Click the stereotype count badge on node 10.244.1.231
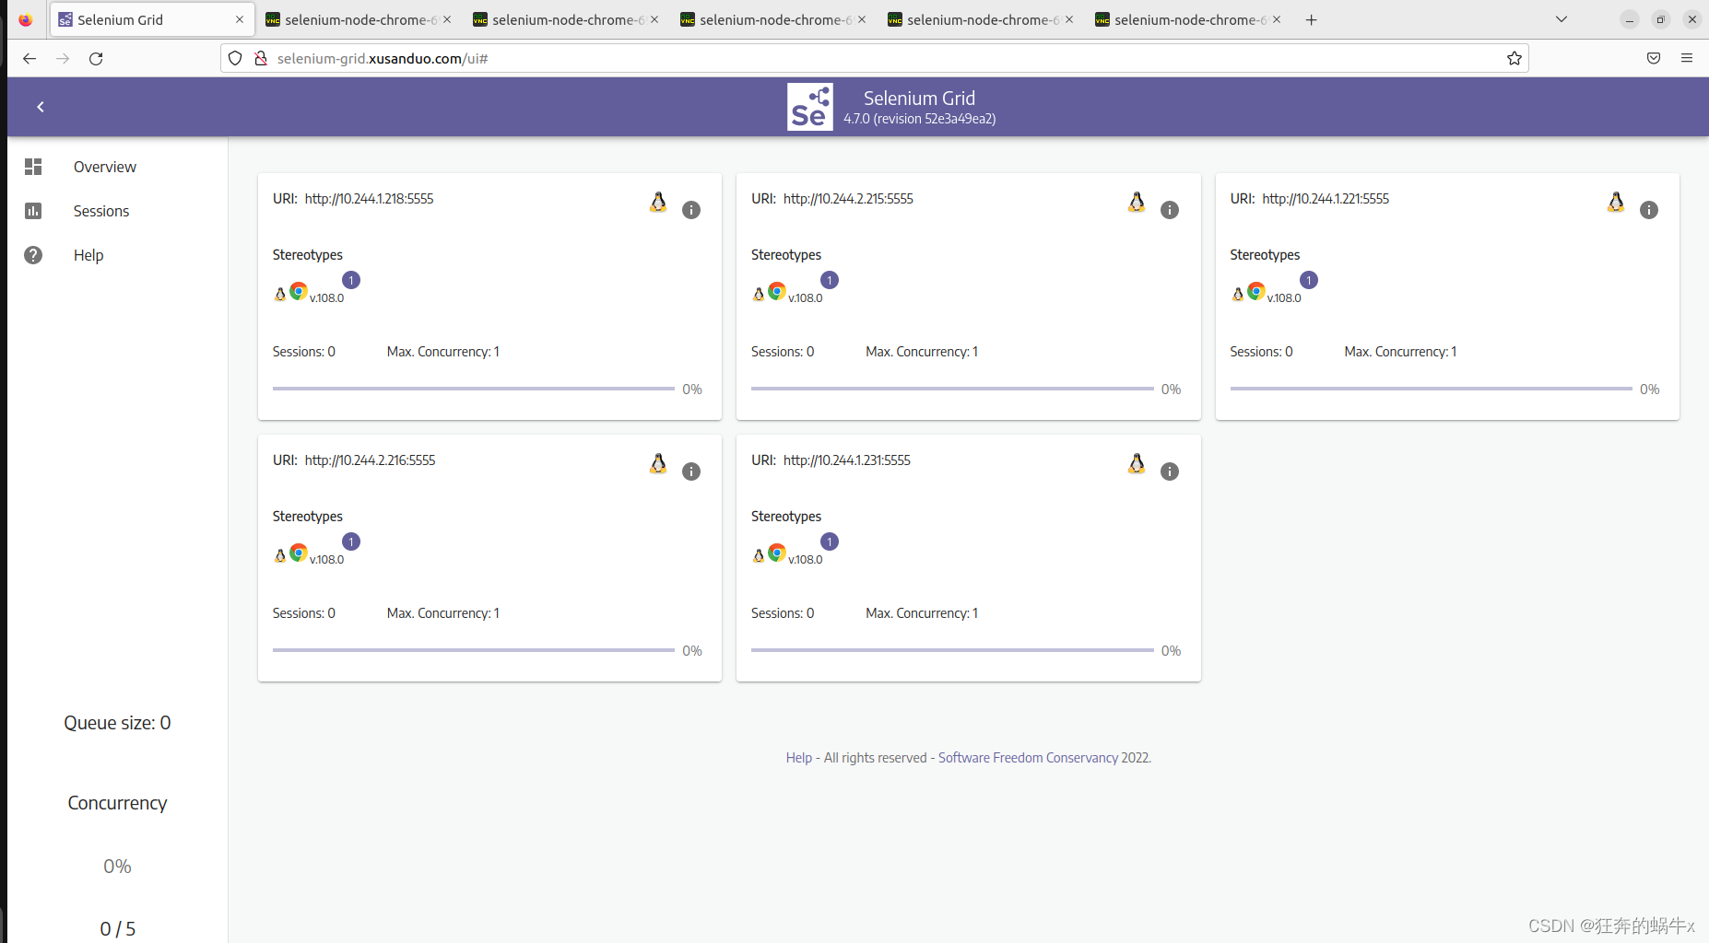 [830, 541]
